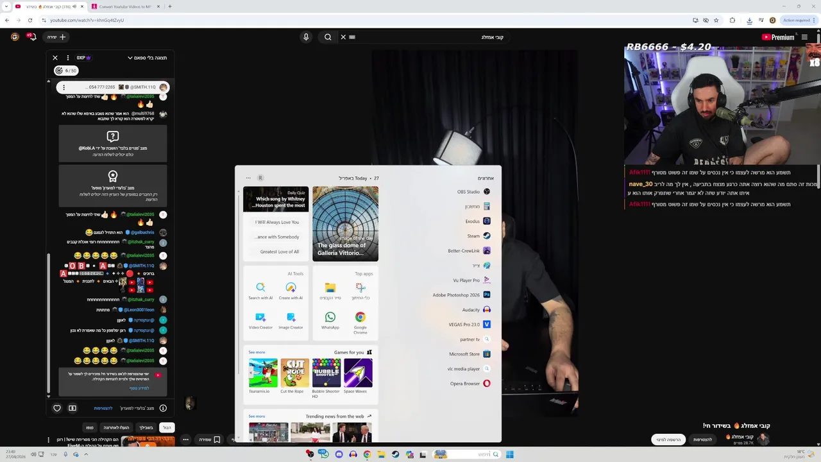Open Chrome extensions puzzle icon

point(732,20)
